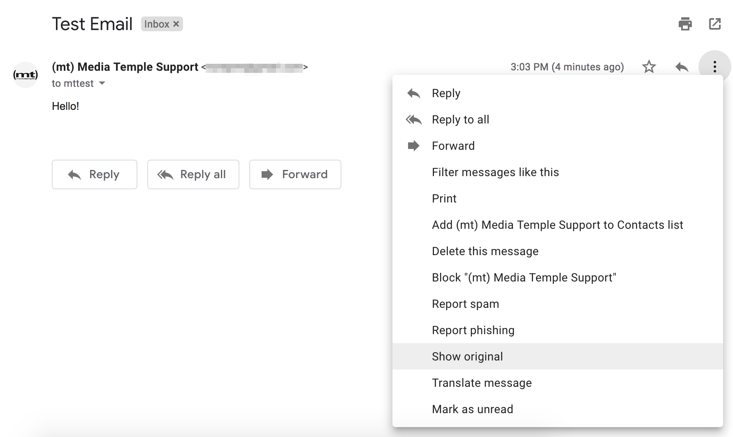This screenshot has height=437, width=733.
Task: Click the Media Temple sender avatar
Action: point(26,75)
